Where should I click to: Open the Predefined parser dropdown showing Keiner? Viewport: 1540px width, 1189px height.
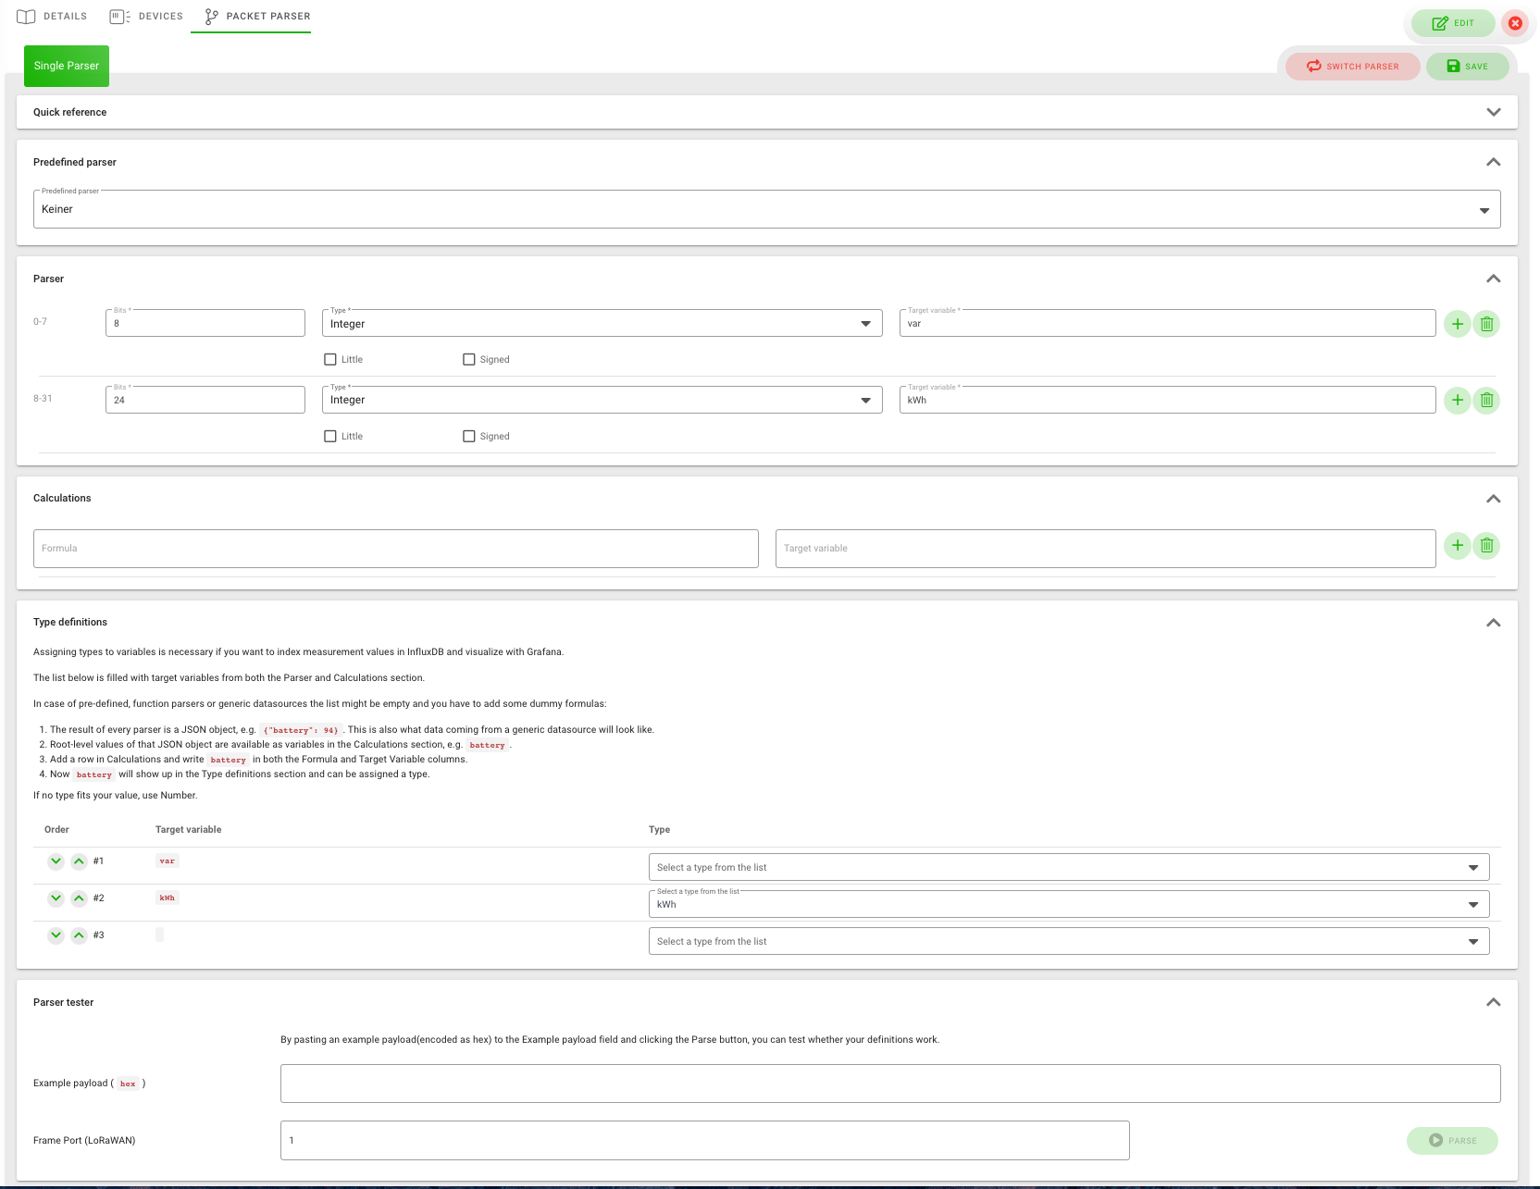point(766,209)
